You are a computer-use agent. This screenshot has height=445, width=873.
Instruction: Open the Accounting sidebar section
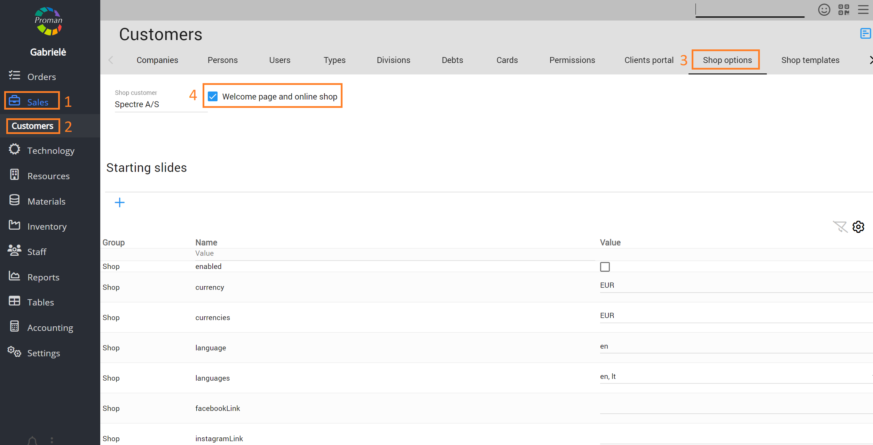click(50, 328)
